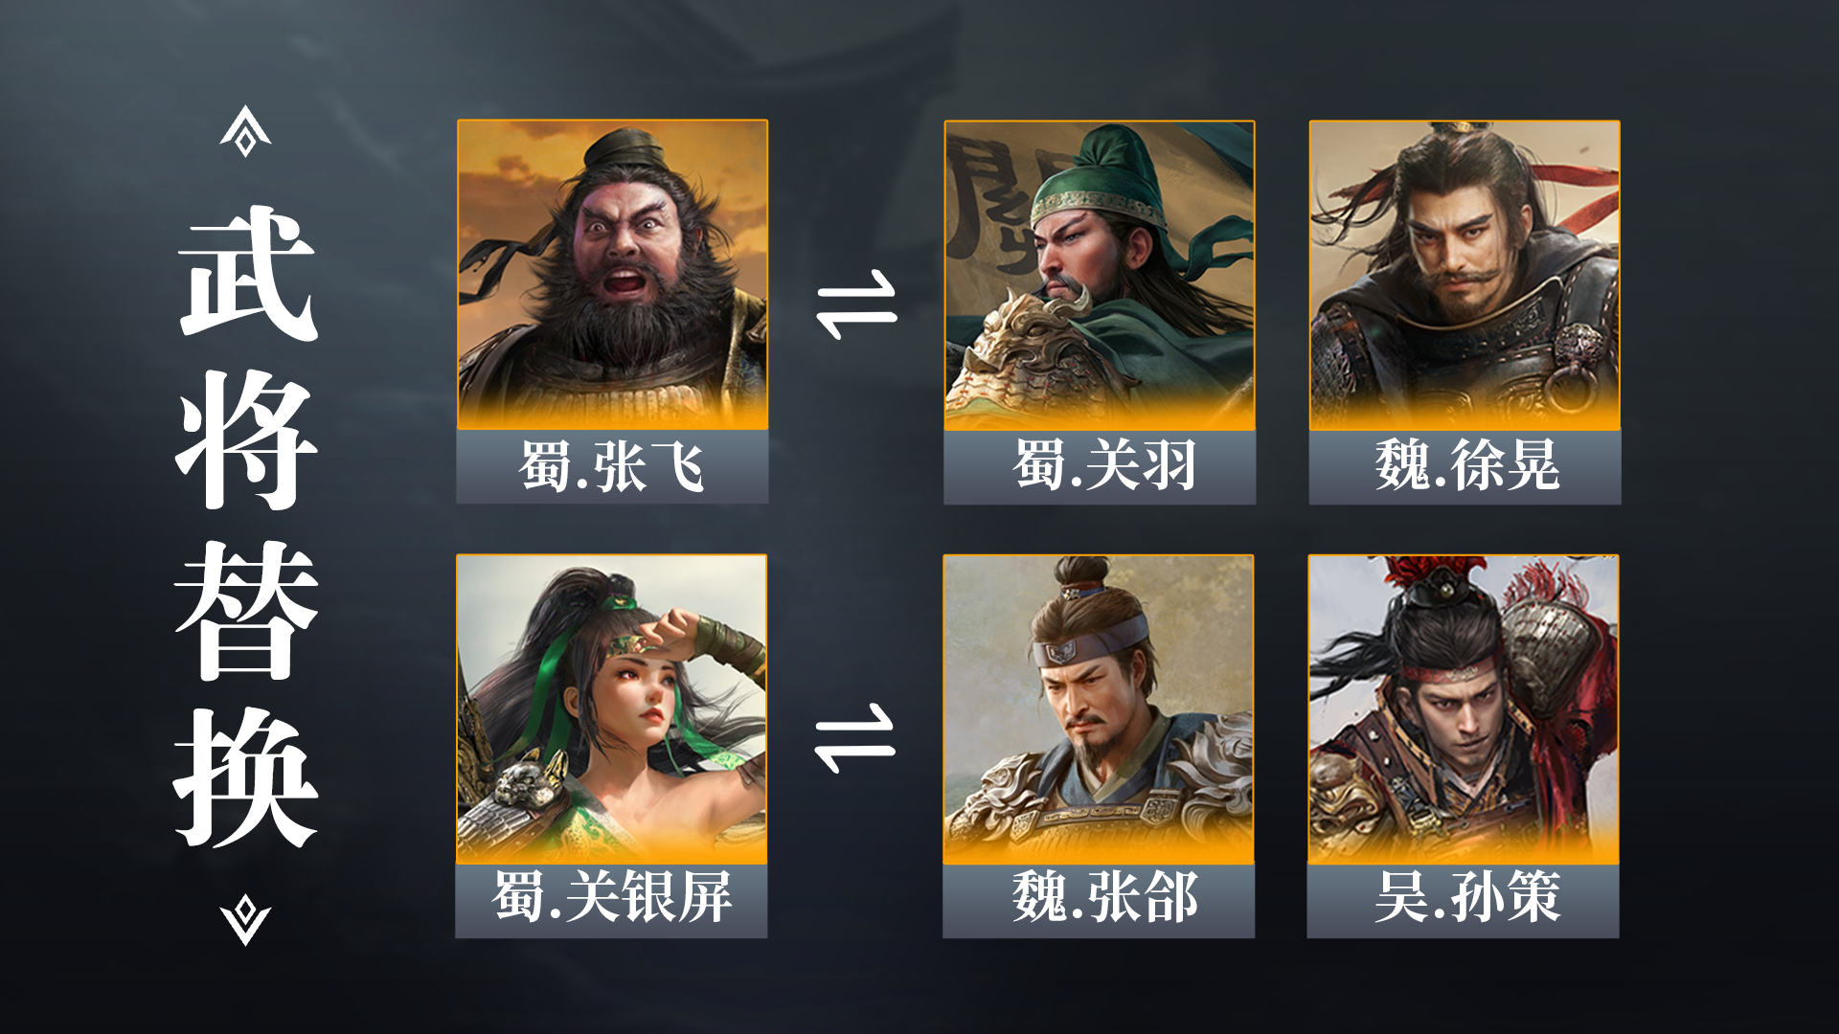
Task: Click the 蜀.张飞 hero portrait
Action: [612, 275]
